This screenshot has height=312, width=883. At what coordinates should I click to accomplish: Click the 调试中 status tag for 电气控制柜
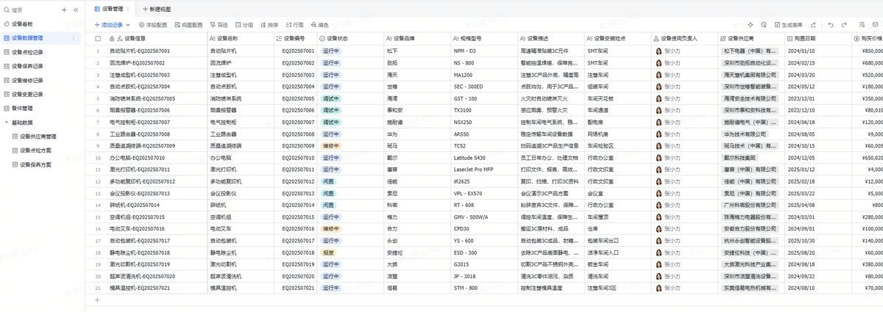point(331,122)
